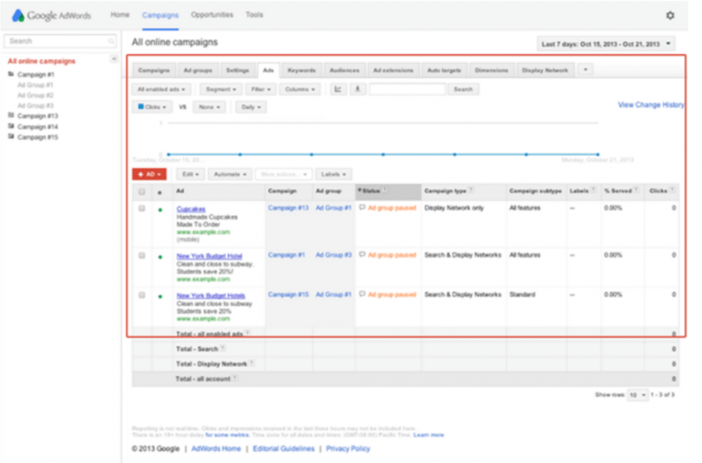Open the All enabled ads dropdown
702x463 pixels.
click(161, 89)
